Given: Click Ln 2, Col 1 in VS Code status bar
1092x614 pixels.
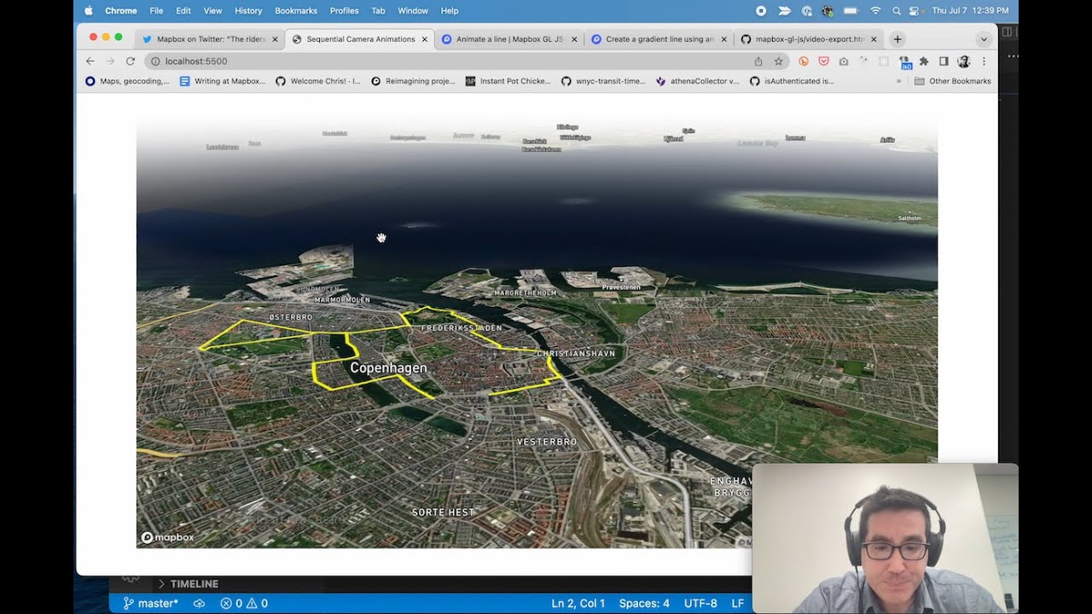Looking at the screenshot, I should 578,603.
